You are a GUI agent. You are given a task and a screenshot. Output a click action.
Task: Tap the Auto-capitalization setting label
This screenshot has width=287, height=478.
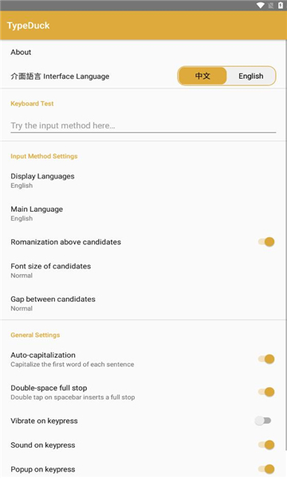click(x=43, y=355)
